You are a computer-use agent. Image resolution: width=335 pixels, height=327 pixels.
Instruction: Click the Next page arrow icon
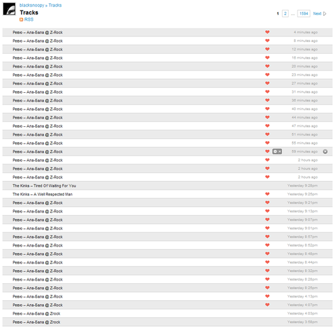325,14
